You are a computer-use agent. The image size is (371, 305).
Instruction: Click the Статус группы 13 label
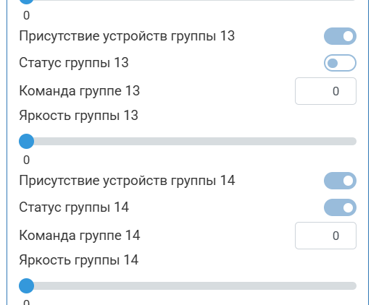tap(74, 63)
